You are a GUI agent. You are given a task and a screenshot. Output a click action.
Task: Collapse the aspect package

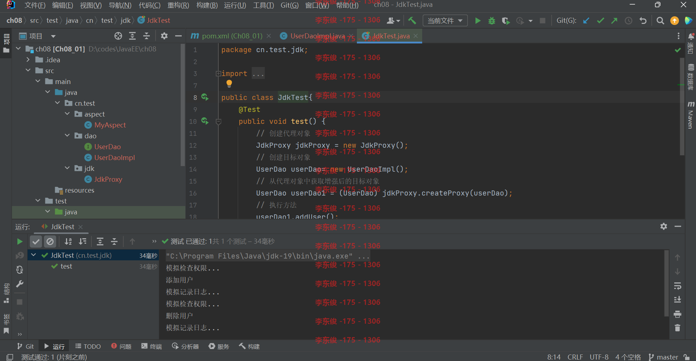pyautogui.click(x=67, y=114)
